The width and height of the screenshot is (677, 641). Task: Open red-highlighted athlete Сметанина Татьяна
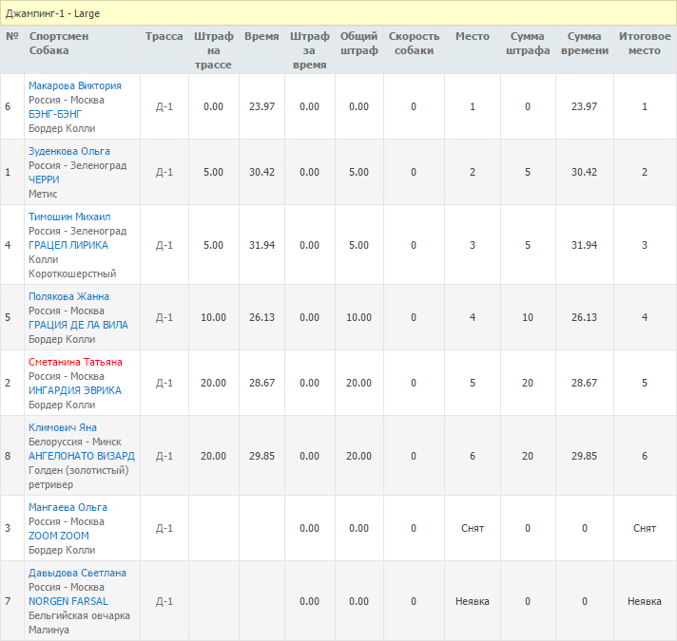click(75, 362)
